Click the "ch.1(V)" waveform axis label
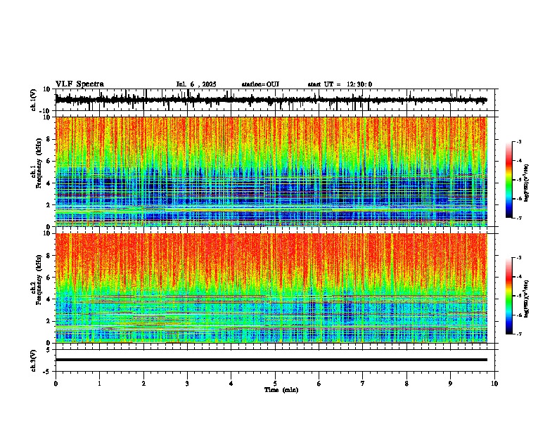The image size is (557, 430). tap(34, 100)
